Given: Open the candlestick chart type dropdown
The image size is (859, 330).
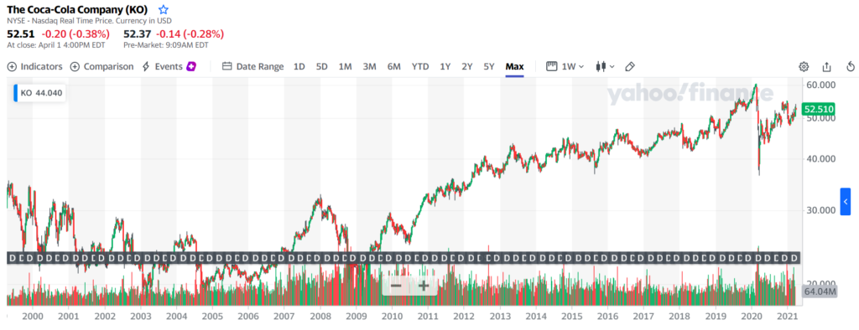Looking at the screenshot, I should click(605, 66).
